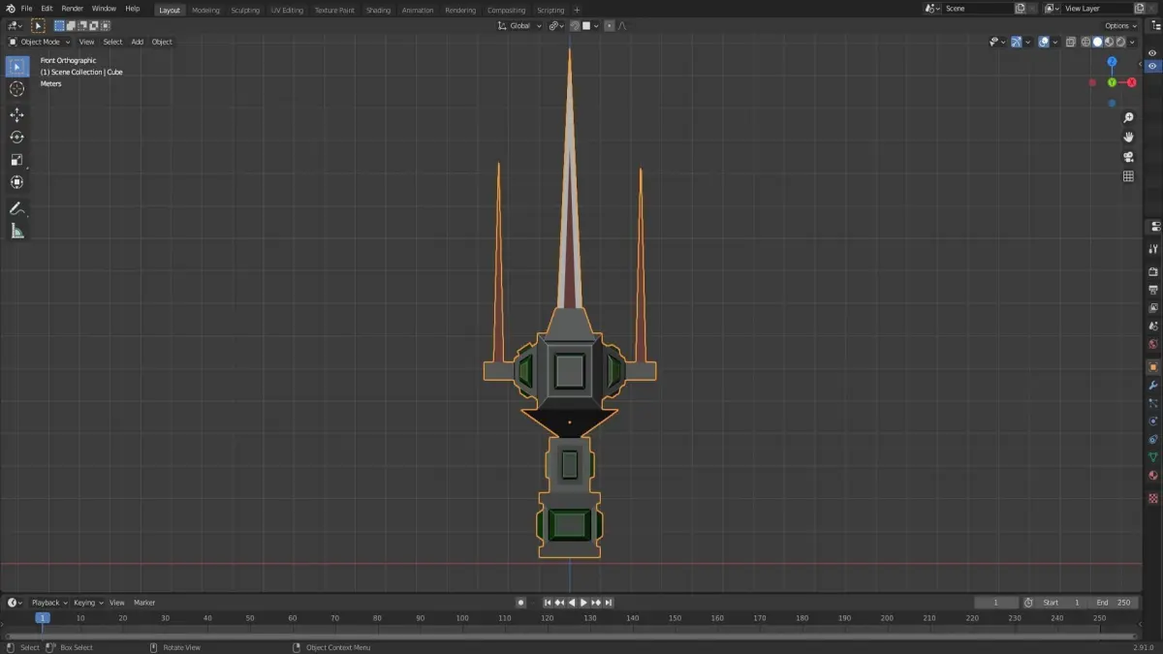
Task: Switch to the Sculpting workspace tab
Action: [245, 10]
